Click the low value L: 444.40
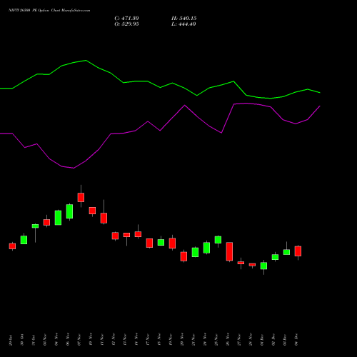357x357 pixels. (183, 24)
